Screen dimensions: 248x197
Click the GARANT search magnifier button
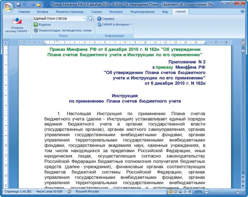pyautogui.click(x=90, y=19)
